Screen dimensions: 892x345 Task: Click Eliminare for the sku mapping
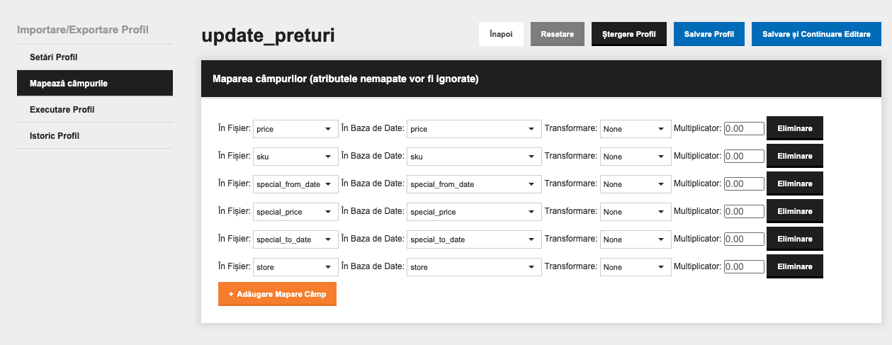[x=795, y=156]
